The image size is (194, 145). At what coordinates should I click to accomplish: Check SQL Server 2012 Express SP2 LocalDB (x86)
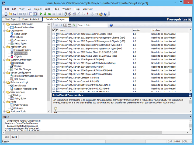[x=54, y=34]
